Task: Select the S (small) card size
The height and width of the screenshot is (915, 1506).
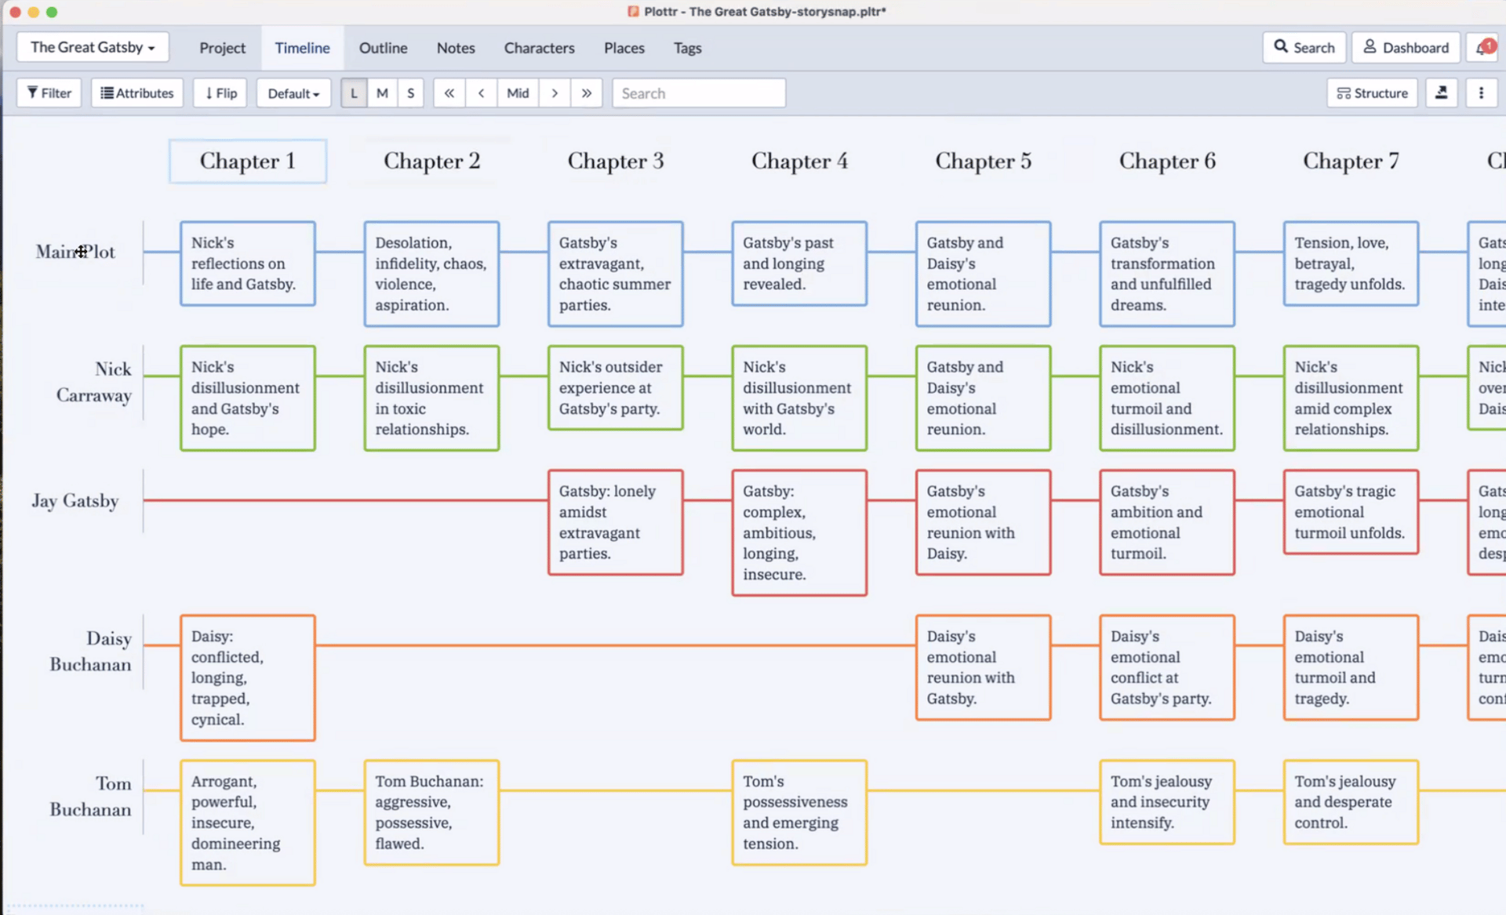Action: pos(410,93)
